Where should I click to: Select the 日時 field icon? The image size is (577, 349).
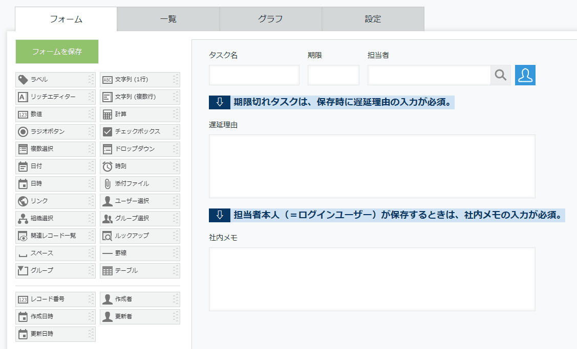tap(23, 183)
